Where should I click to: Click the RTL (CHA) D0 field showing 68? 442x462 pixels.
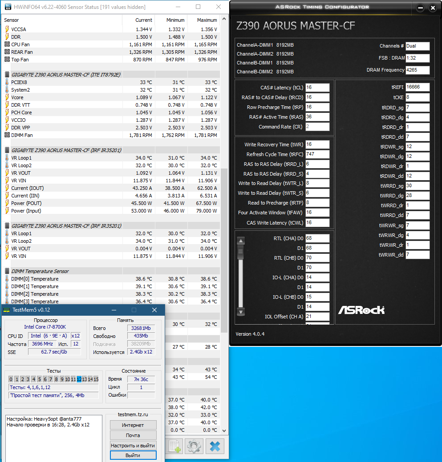317,238
